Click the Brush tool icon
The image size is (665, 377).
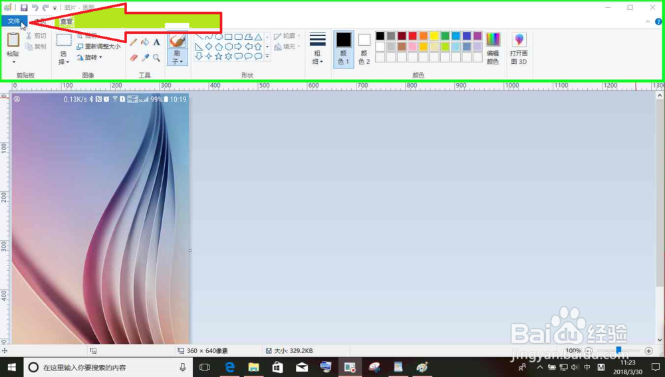point(177,40)
